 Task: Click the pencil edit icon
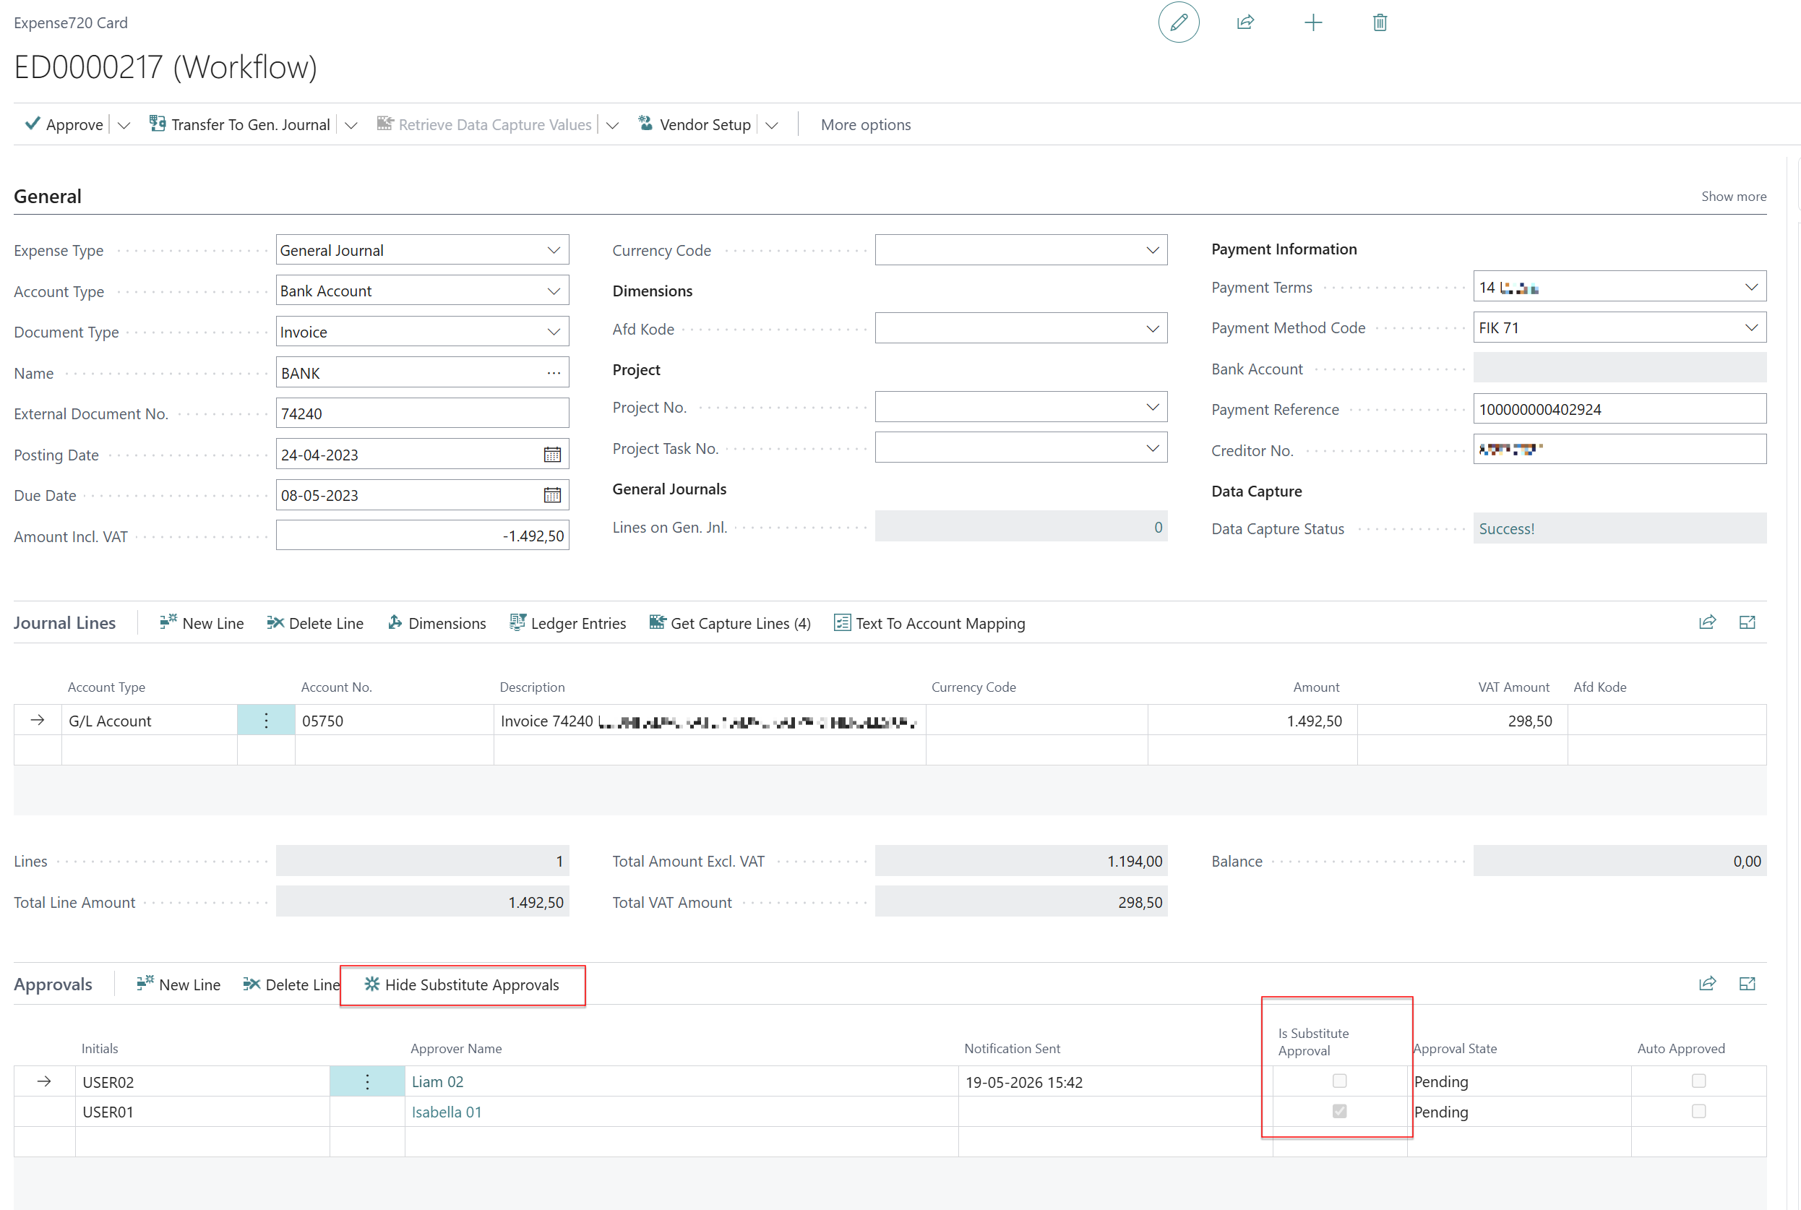pyautogui.click(x=1178, y=22)
